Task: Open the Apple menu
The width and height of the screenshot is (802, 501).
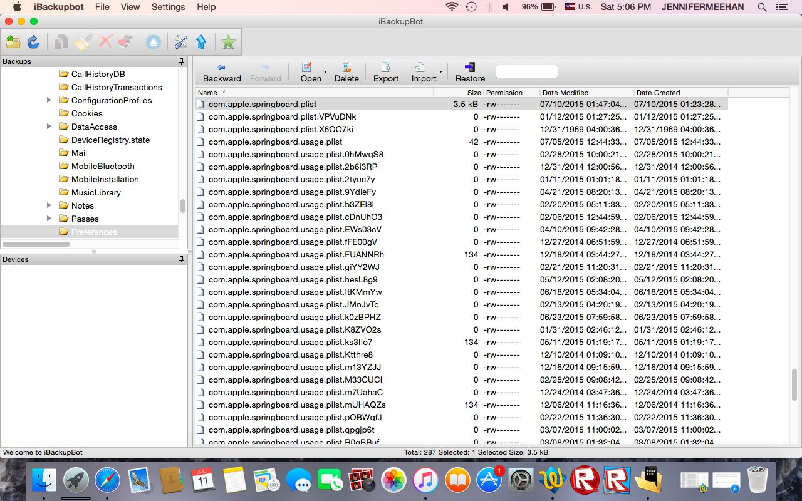Action: 17,7
